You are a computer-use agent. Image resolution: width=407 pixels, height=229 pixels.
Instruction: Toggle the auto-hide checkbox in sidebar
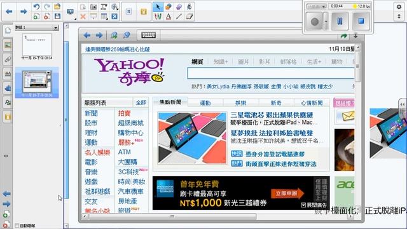(x=17, y=225)
